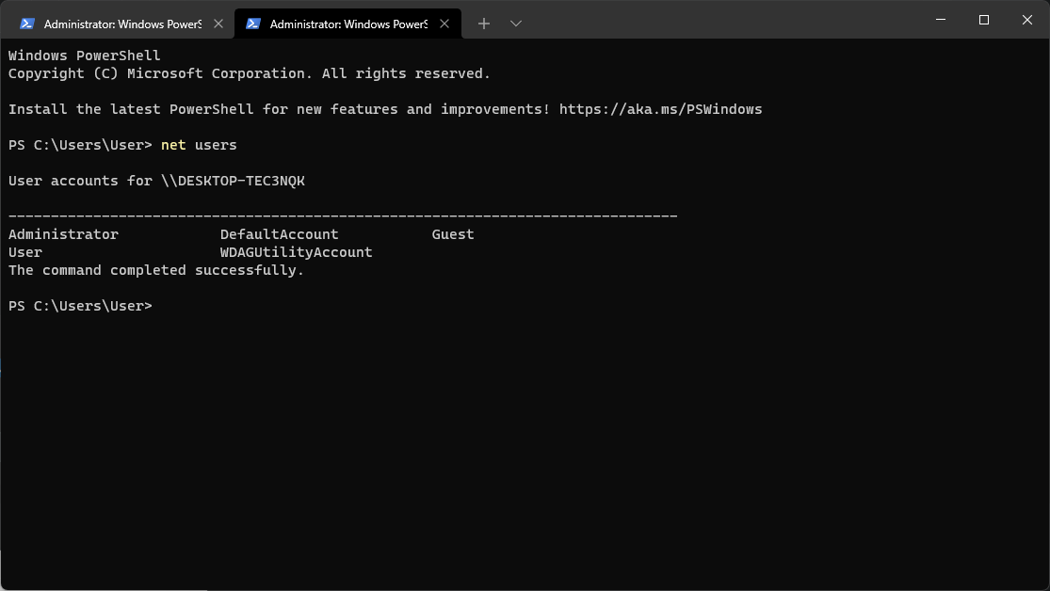Expand the new tab profile dropdown
This screenshot has width=1050, height=591.
[x=516, y=24]
